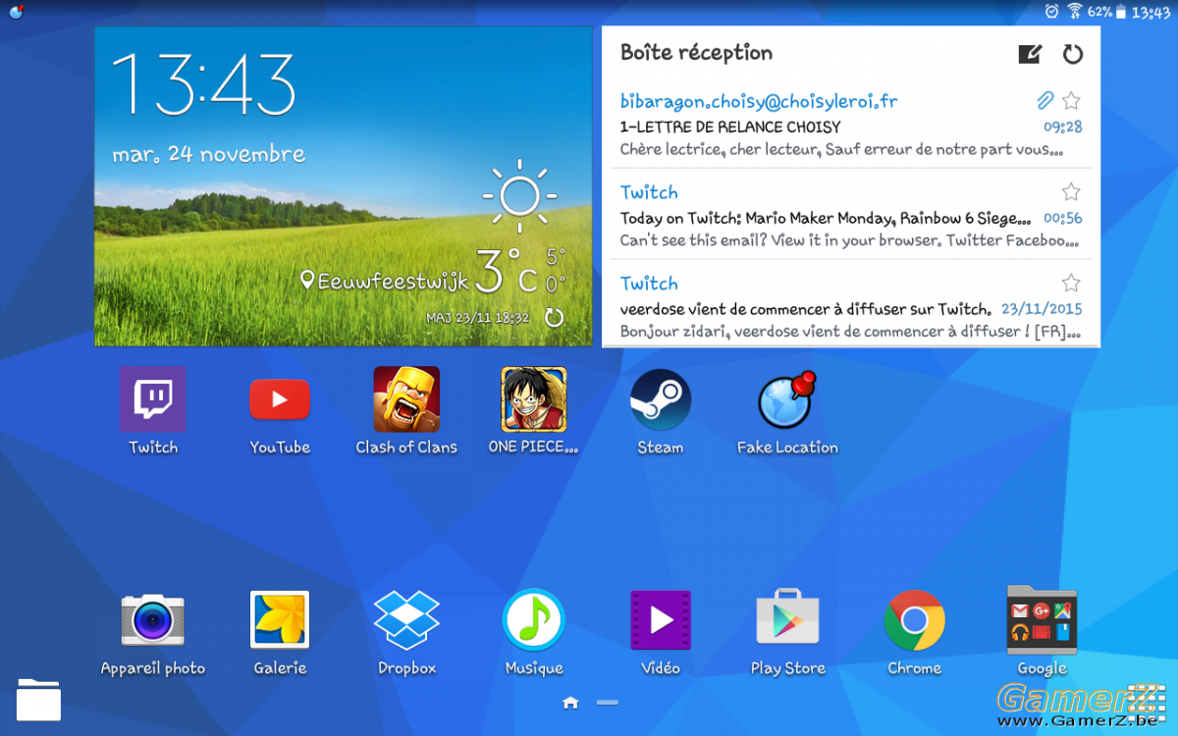Compose a new email in Boîte réception
The width and height of the screenshot is (1178, 736).
(1029, 54)
